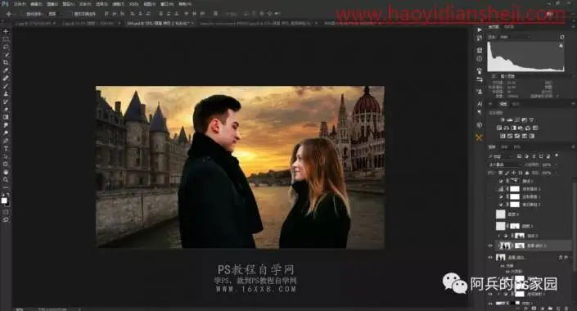Select the Clone Stamp tool

pos(6,93)
